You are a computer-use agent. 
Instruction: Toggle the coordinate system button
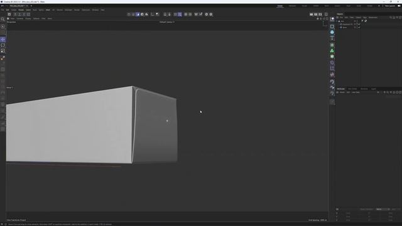pyautogui.click(x=28, y=14)
